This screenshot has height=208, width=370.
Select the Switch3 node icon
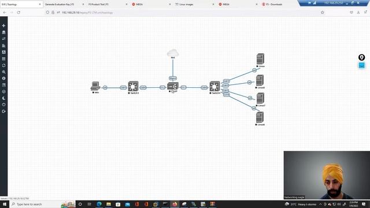tap(133, 86)
